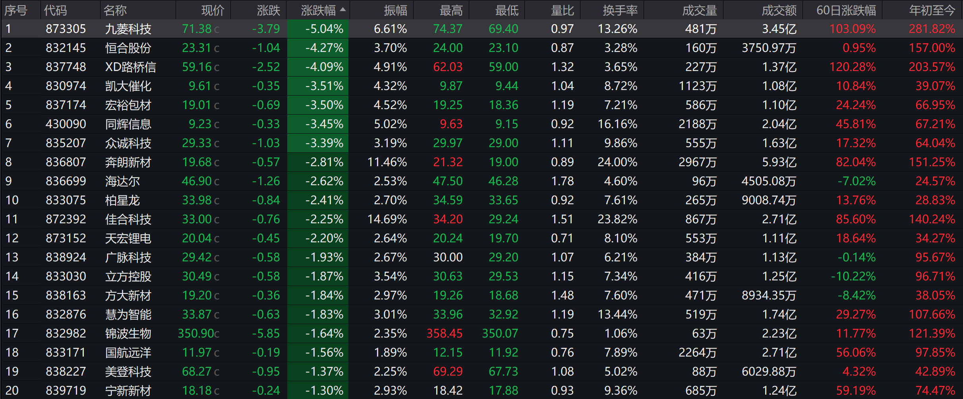Select the 凯大催化 name cell
Image resolution: width=963 pixels, height=399 pixels.
128,86
